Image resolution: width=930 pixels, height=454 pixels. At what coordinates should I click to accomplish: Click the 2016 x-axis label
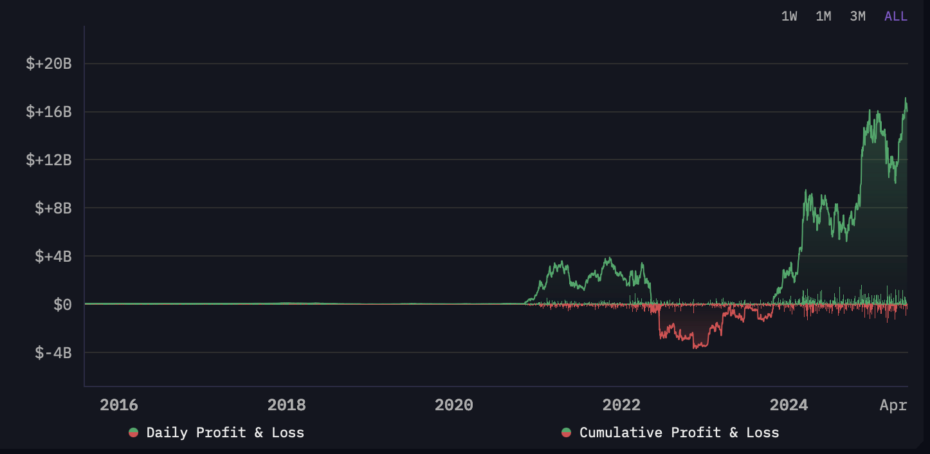(119, 405)
